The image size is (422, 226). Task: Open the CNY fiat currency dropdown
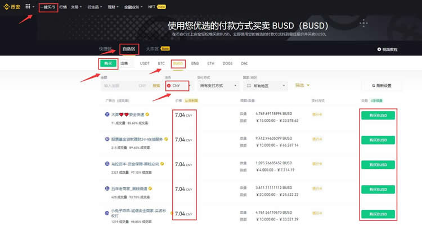tap(178, 86)
